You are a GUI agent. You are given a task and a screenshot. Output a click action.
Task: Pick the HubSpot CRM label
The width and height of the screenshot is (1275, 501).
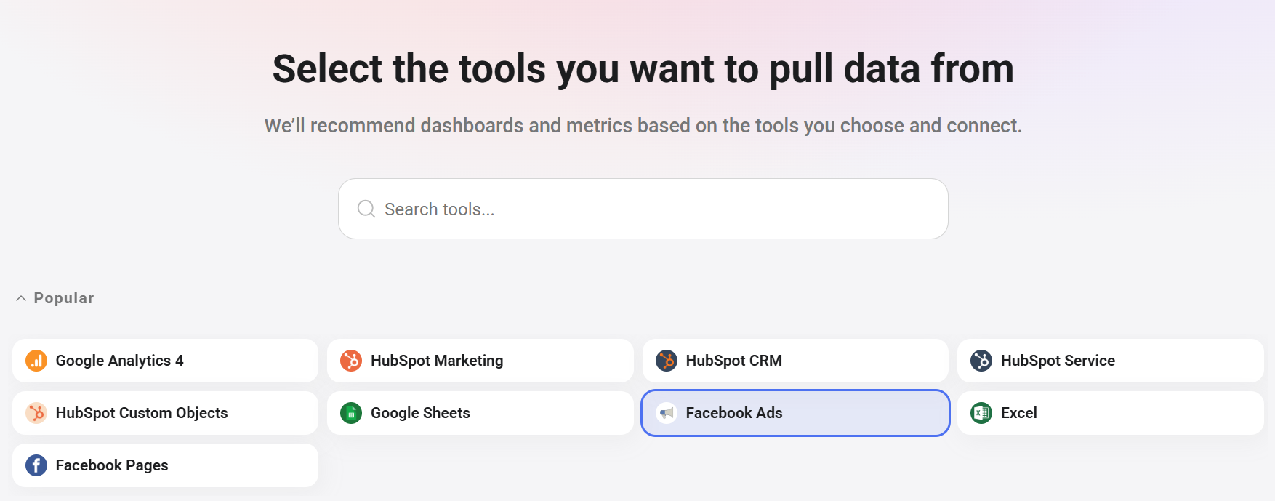click(x=734, y=361)
